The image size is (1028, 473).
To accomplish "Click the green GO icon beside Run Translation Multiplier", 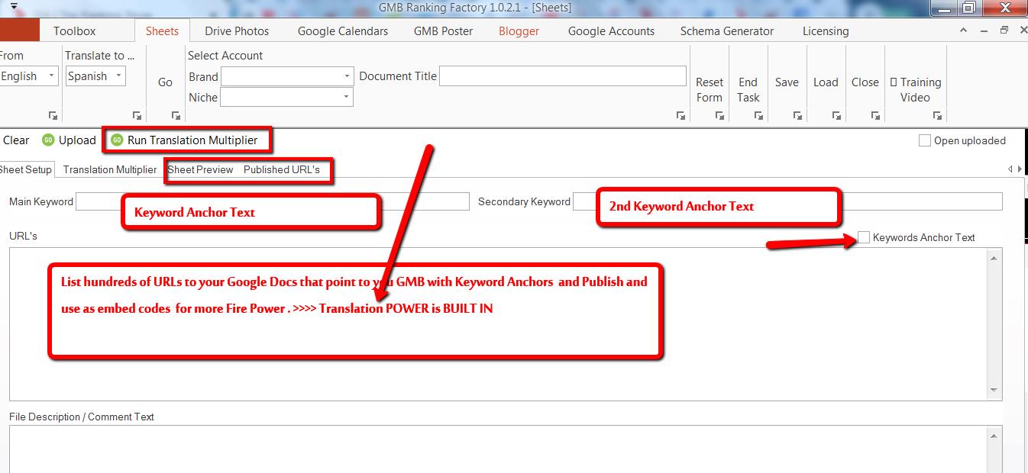I will pyautogui.click(x=117, y=140).
